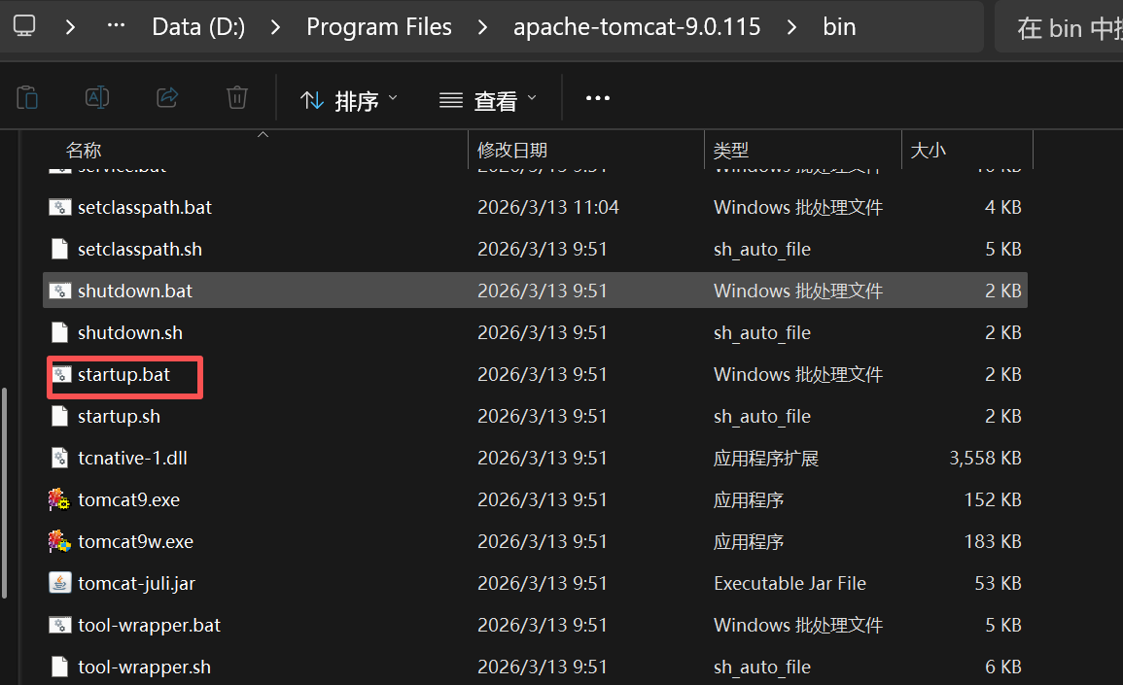Viewport: 1123px width, 685px height.
Task: Click 2026/3/13 11:04 date of setclasspath.bat
Action: 548,208
